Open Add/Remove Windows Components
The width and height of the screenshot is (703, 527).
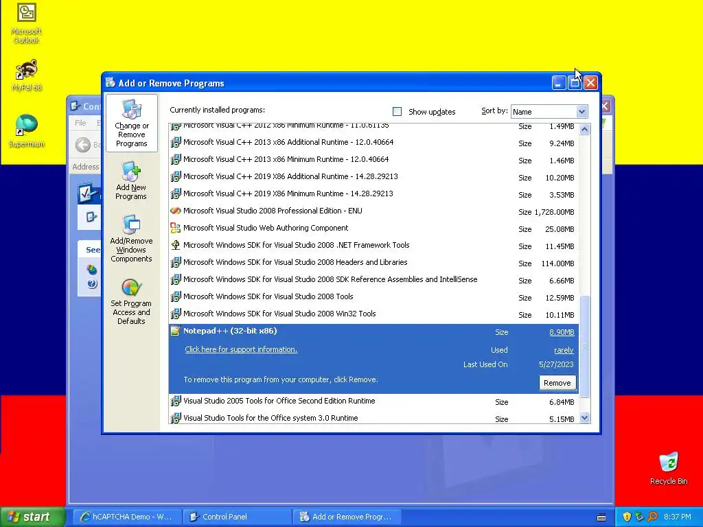131,238
